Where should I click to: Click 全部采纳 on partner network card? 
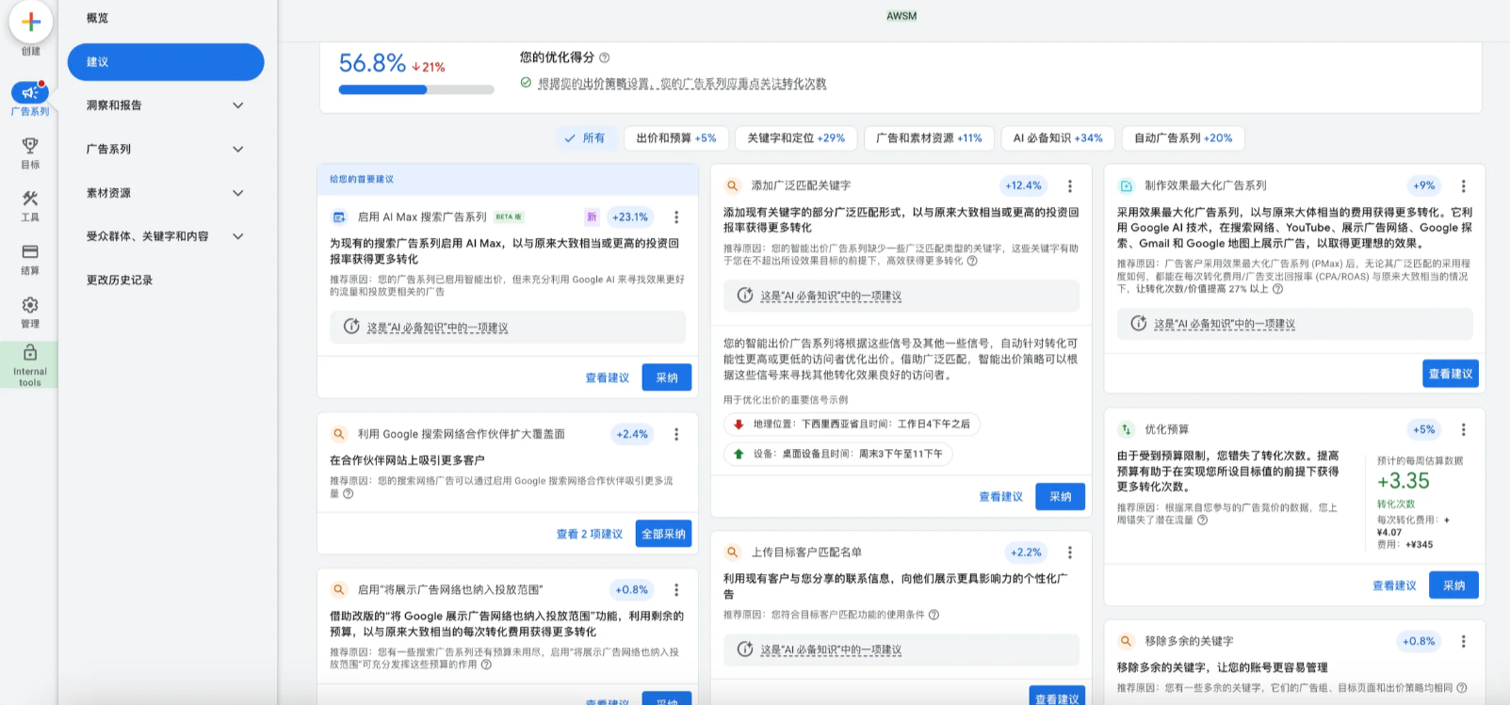tap(663, 534)
